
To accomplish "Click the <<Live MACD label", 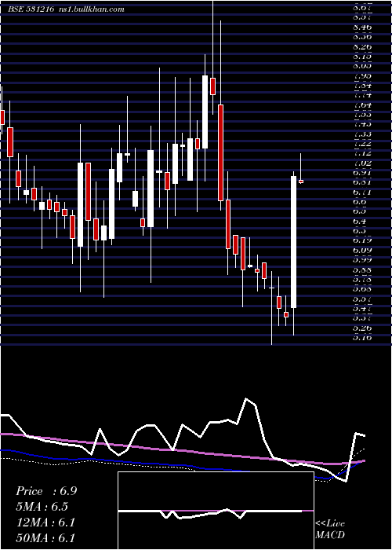I will tap(330, 529).
